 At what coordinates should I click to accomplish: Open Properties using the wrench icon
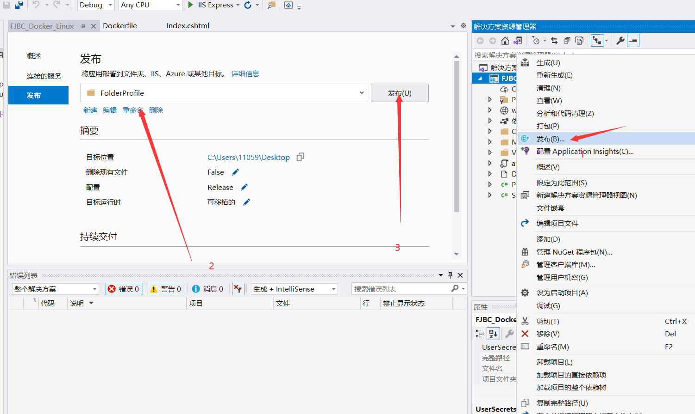pos(620,40)
